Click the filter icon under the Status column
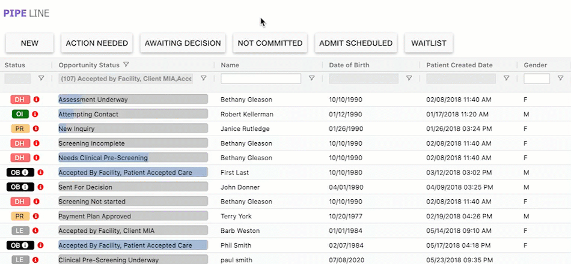Viewport: 571px width, 264px height. pos(41,78)
